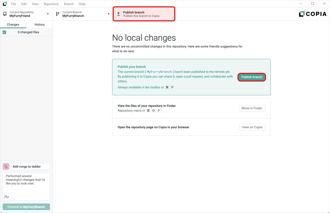The image size is (330, 213).
Task: Expand the Current Repository dropdown arrow
Action: point(48,14)
